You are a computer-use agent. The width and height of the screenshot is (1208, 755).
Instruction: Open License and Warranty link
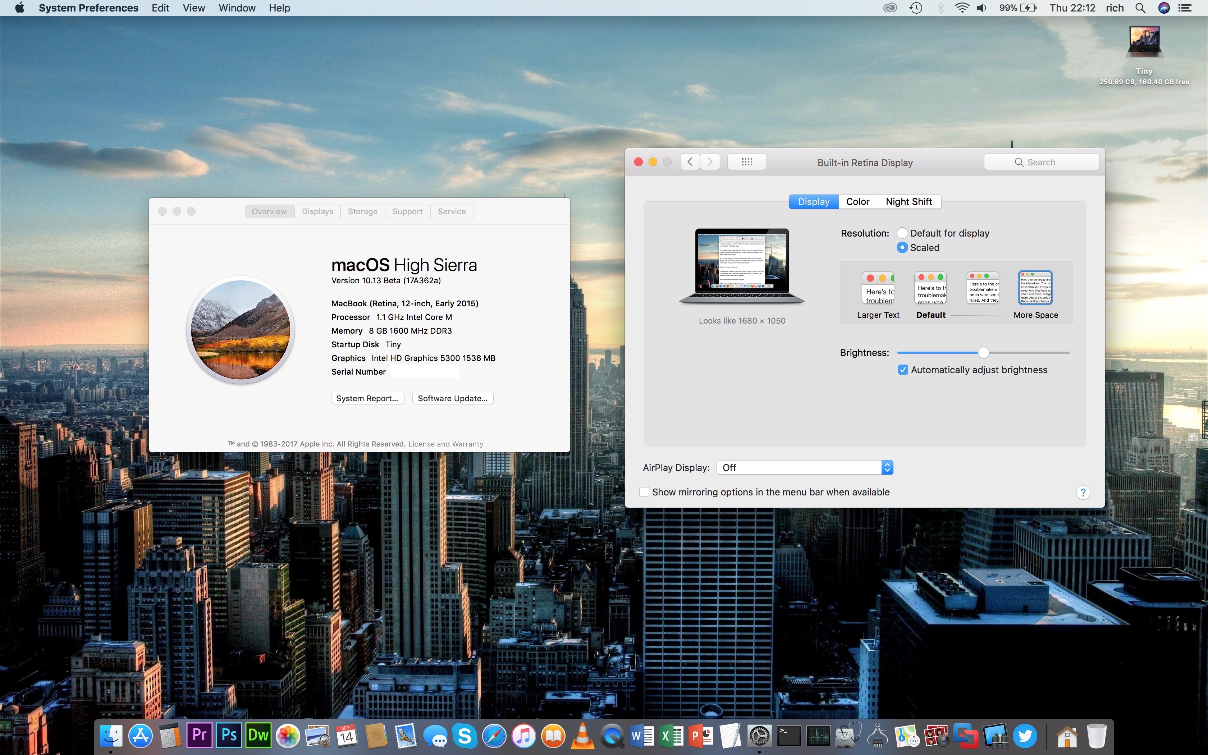coord(446,444)
